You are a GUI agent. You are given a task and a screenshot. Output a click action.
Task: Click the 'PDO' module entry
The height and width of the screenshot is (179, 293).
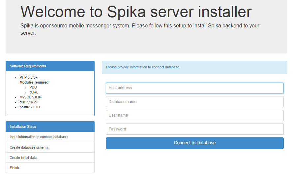point(33,87)
